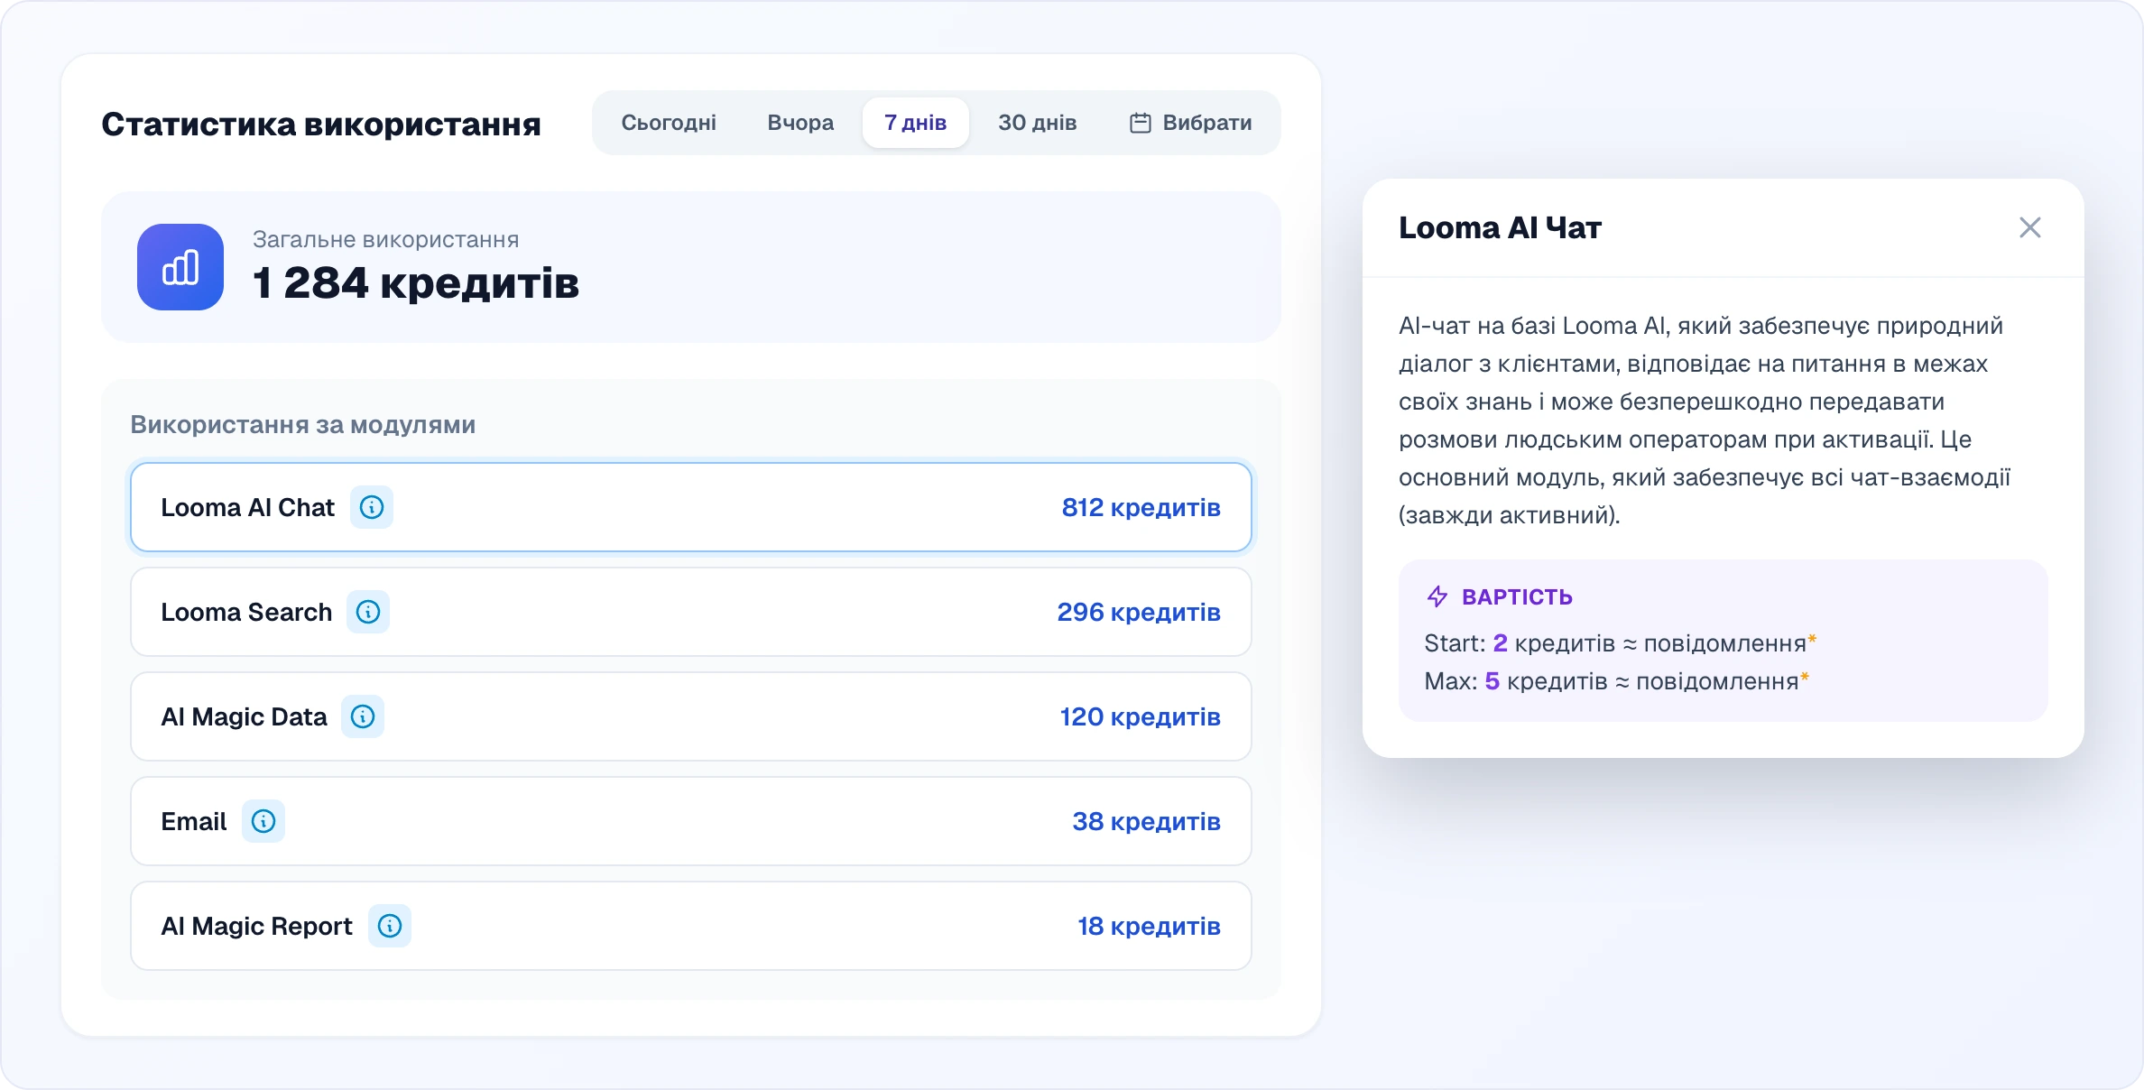The height and width of the screenshot is (1090, 2144).
Task: Click the Email module label
Action: [194, 821]
